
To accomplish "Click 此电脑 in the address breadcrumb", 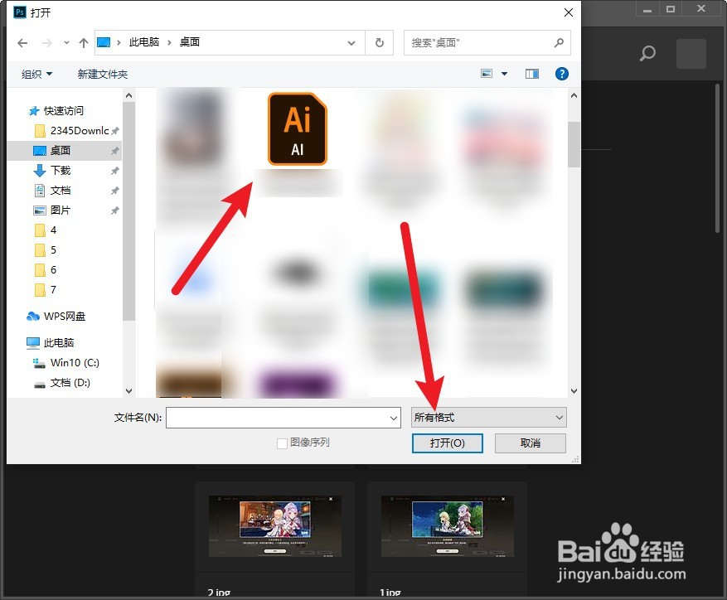I will [144, 42].
